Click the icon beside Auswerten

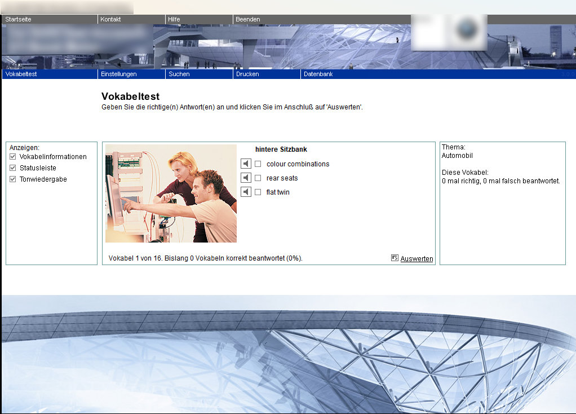[395, 258]
